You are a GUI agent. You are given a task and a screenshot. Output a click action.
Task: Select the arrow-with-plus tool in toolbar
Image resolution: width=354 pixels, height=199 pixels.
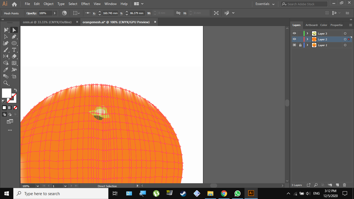6,30
